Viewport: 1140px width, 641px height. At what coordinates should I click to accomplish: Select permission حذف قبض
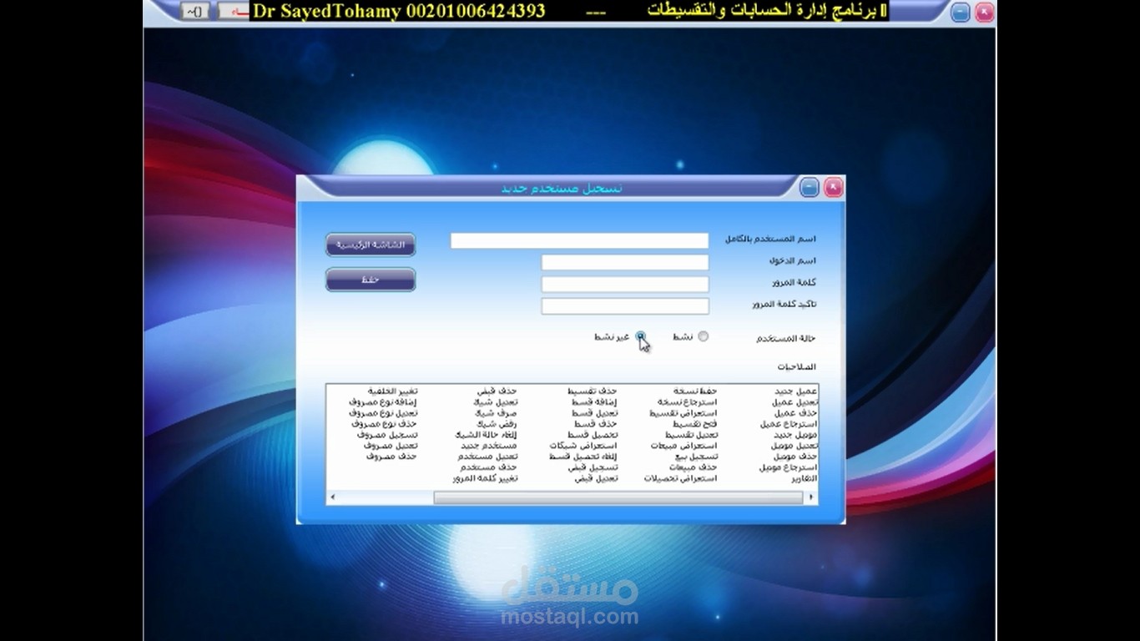tap(497, 391)
